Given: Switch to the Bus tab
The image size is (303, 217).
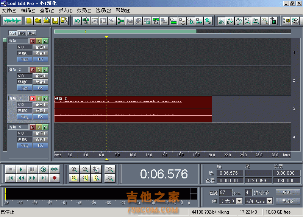Looking at the screenshot, I should 31,33.
